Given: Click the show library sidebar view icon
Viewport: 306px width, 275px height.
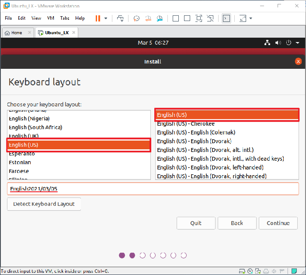Looking at the screenshot, I should 176,18.
